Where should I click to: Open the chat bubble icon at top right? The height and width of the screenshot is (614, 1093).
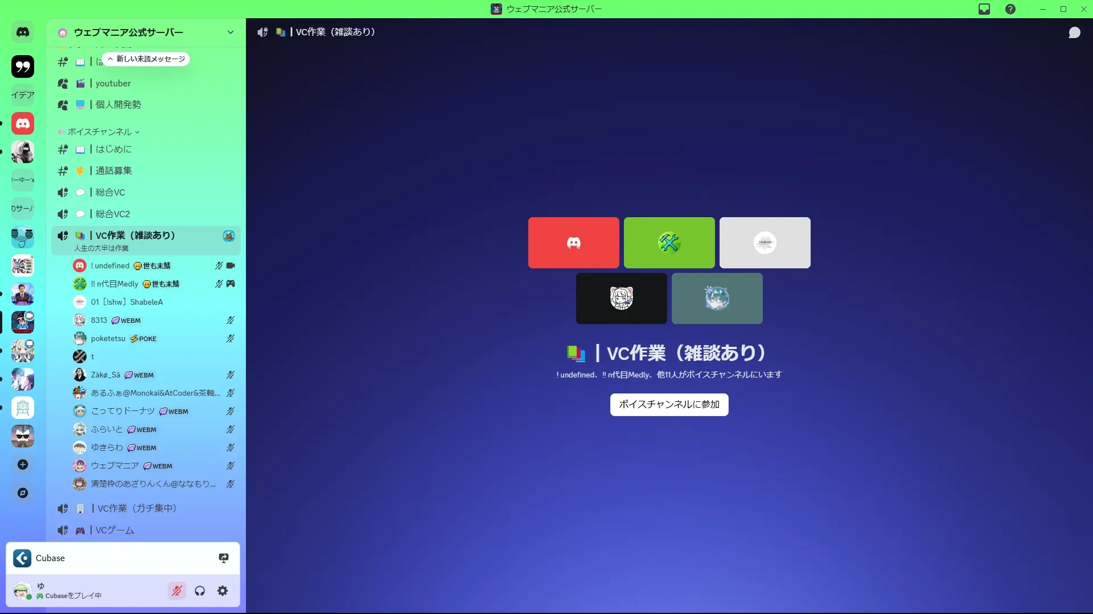pyautogui.click(x=1074, y=32)
